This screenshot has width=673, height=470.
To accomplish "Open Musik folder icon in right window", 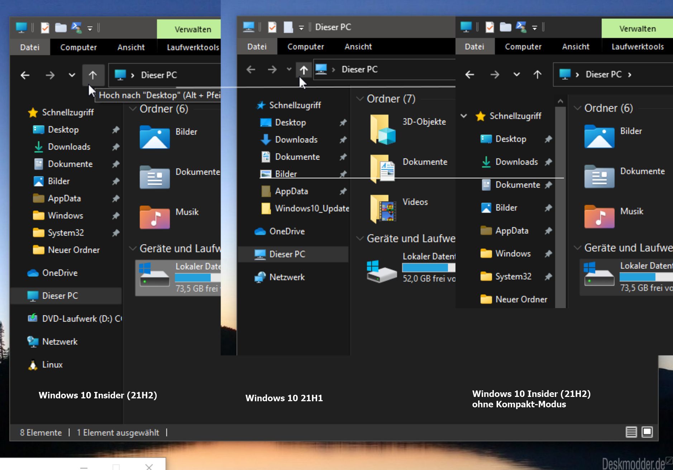I will tap(600, 217).
